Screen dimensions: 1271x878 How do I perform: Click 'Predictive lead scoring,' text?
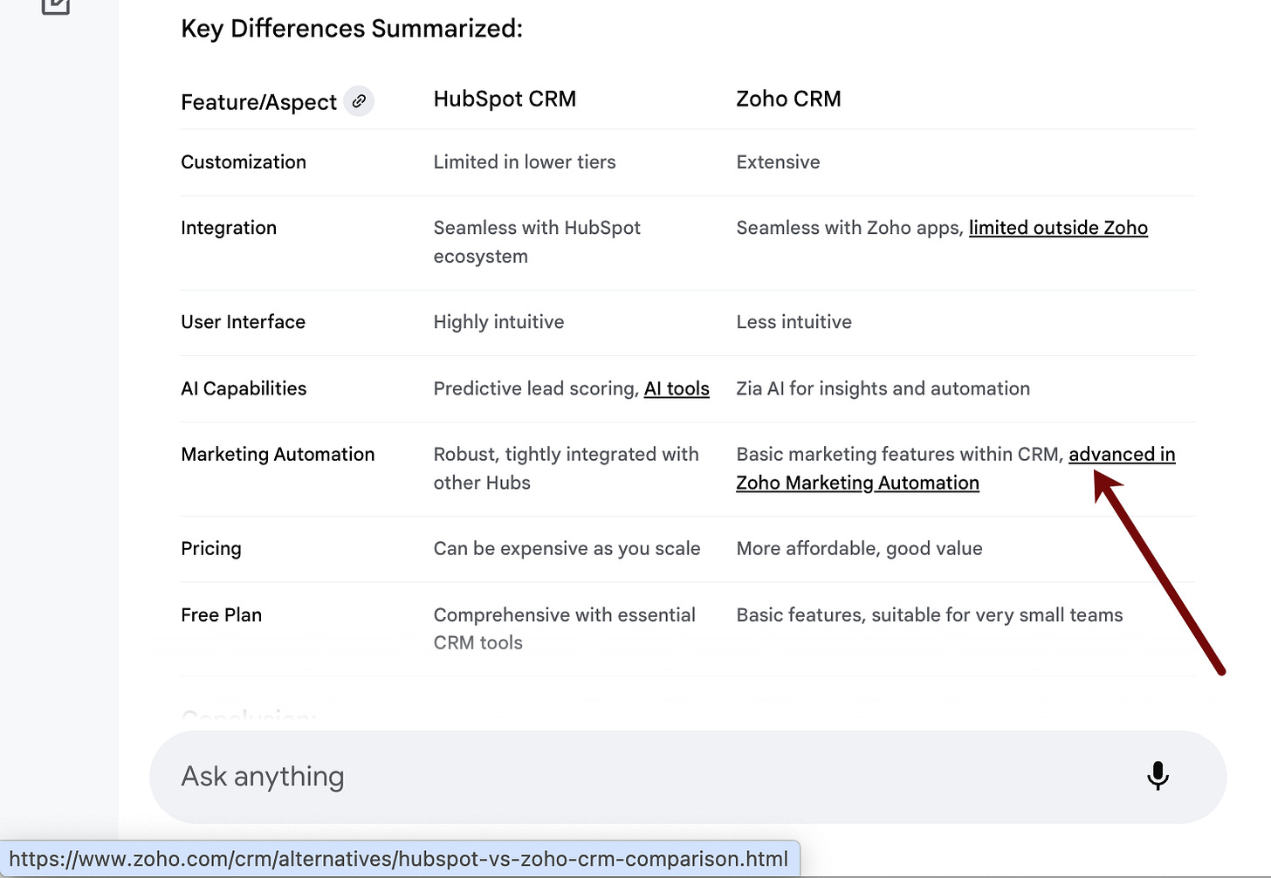536,388
